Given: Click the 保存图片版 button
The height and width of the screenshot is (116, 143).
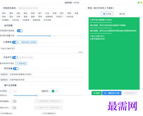Looking at the screenshot, I should click(130, 93).
